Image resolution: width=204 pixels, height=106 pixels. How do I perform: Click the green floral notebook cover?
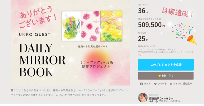click(72, 26)
